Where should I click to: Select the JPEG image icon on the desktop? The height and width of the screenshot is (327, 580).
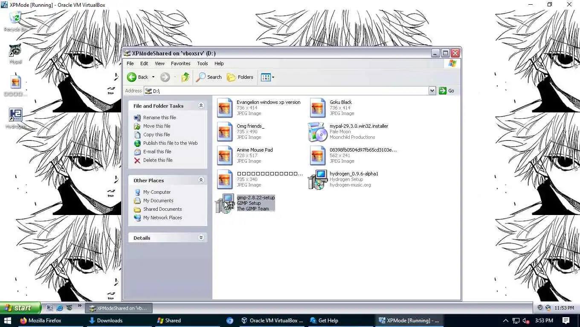click(x=15, y=83)
